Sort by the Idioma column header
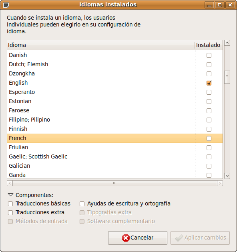The width and height of the screenshot is (237, 252). click(101, 45)
